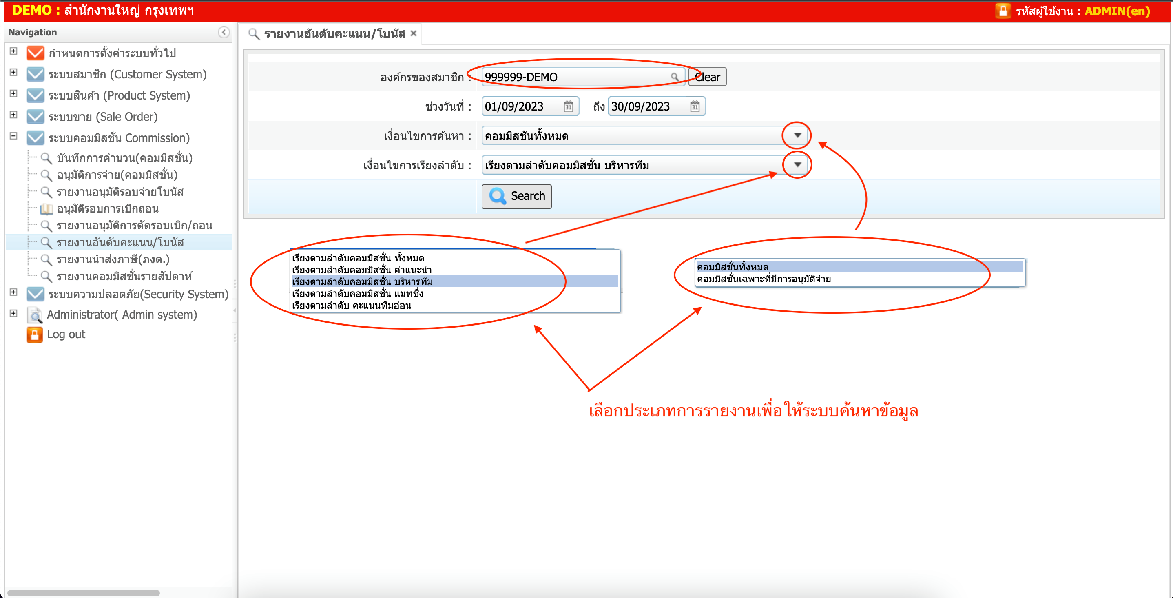The height and width of the screenshot is (598, 1173).
Task: Expand the ระบบสมาชิก Customer System node
Action: coord(13,73)
